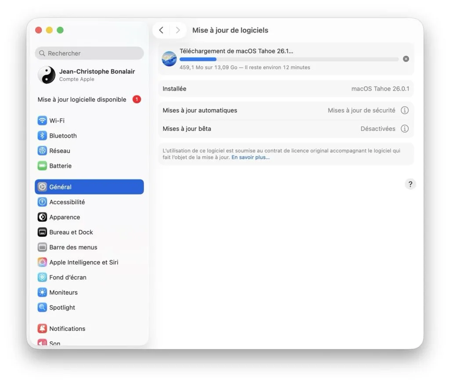Screen dimensions: 450x384
Task: Open the help question mark button
Action: pyautogui.click(x=410, y=184)
